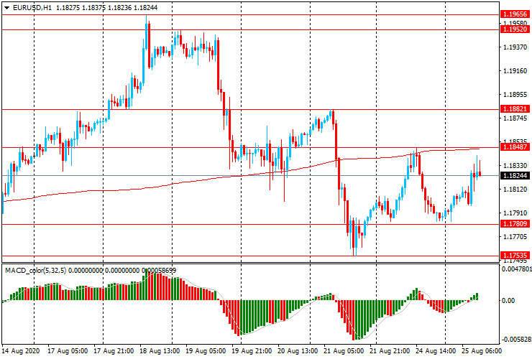This screenshot has height=359, width=532.
Task: Click the 18 Aug 13:00 time label
Action: pos(160,350)
